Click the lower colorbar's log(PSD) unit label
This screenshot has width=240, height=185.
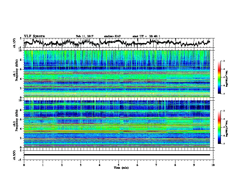[227, 128]
